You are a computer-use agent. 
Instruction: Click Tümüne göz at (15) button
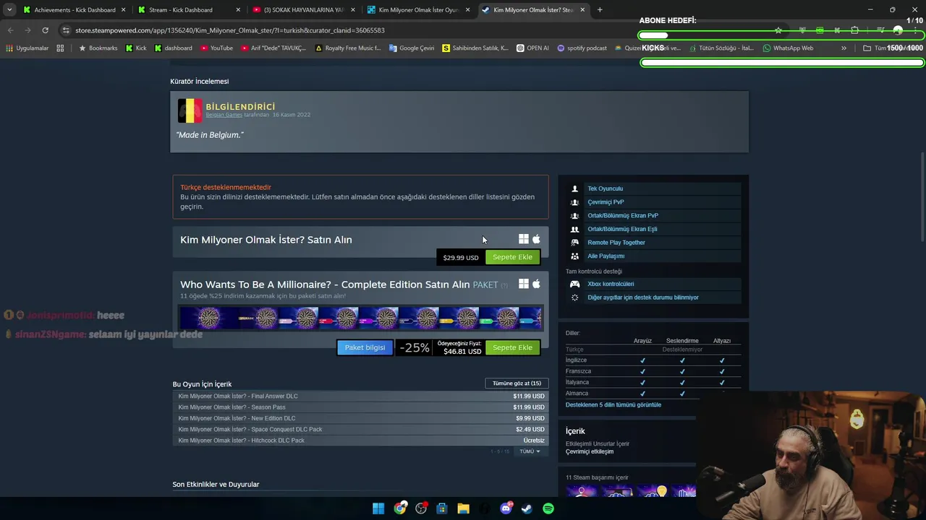(x=517, y=383)
